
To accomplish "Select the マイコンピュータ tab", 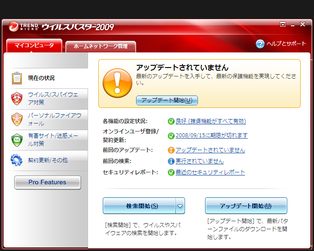I will tap(34, 46).
